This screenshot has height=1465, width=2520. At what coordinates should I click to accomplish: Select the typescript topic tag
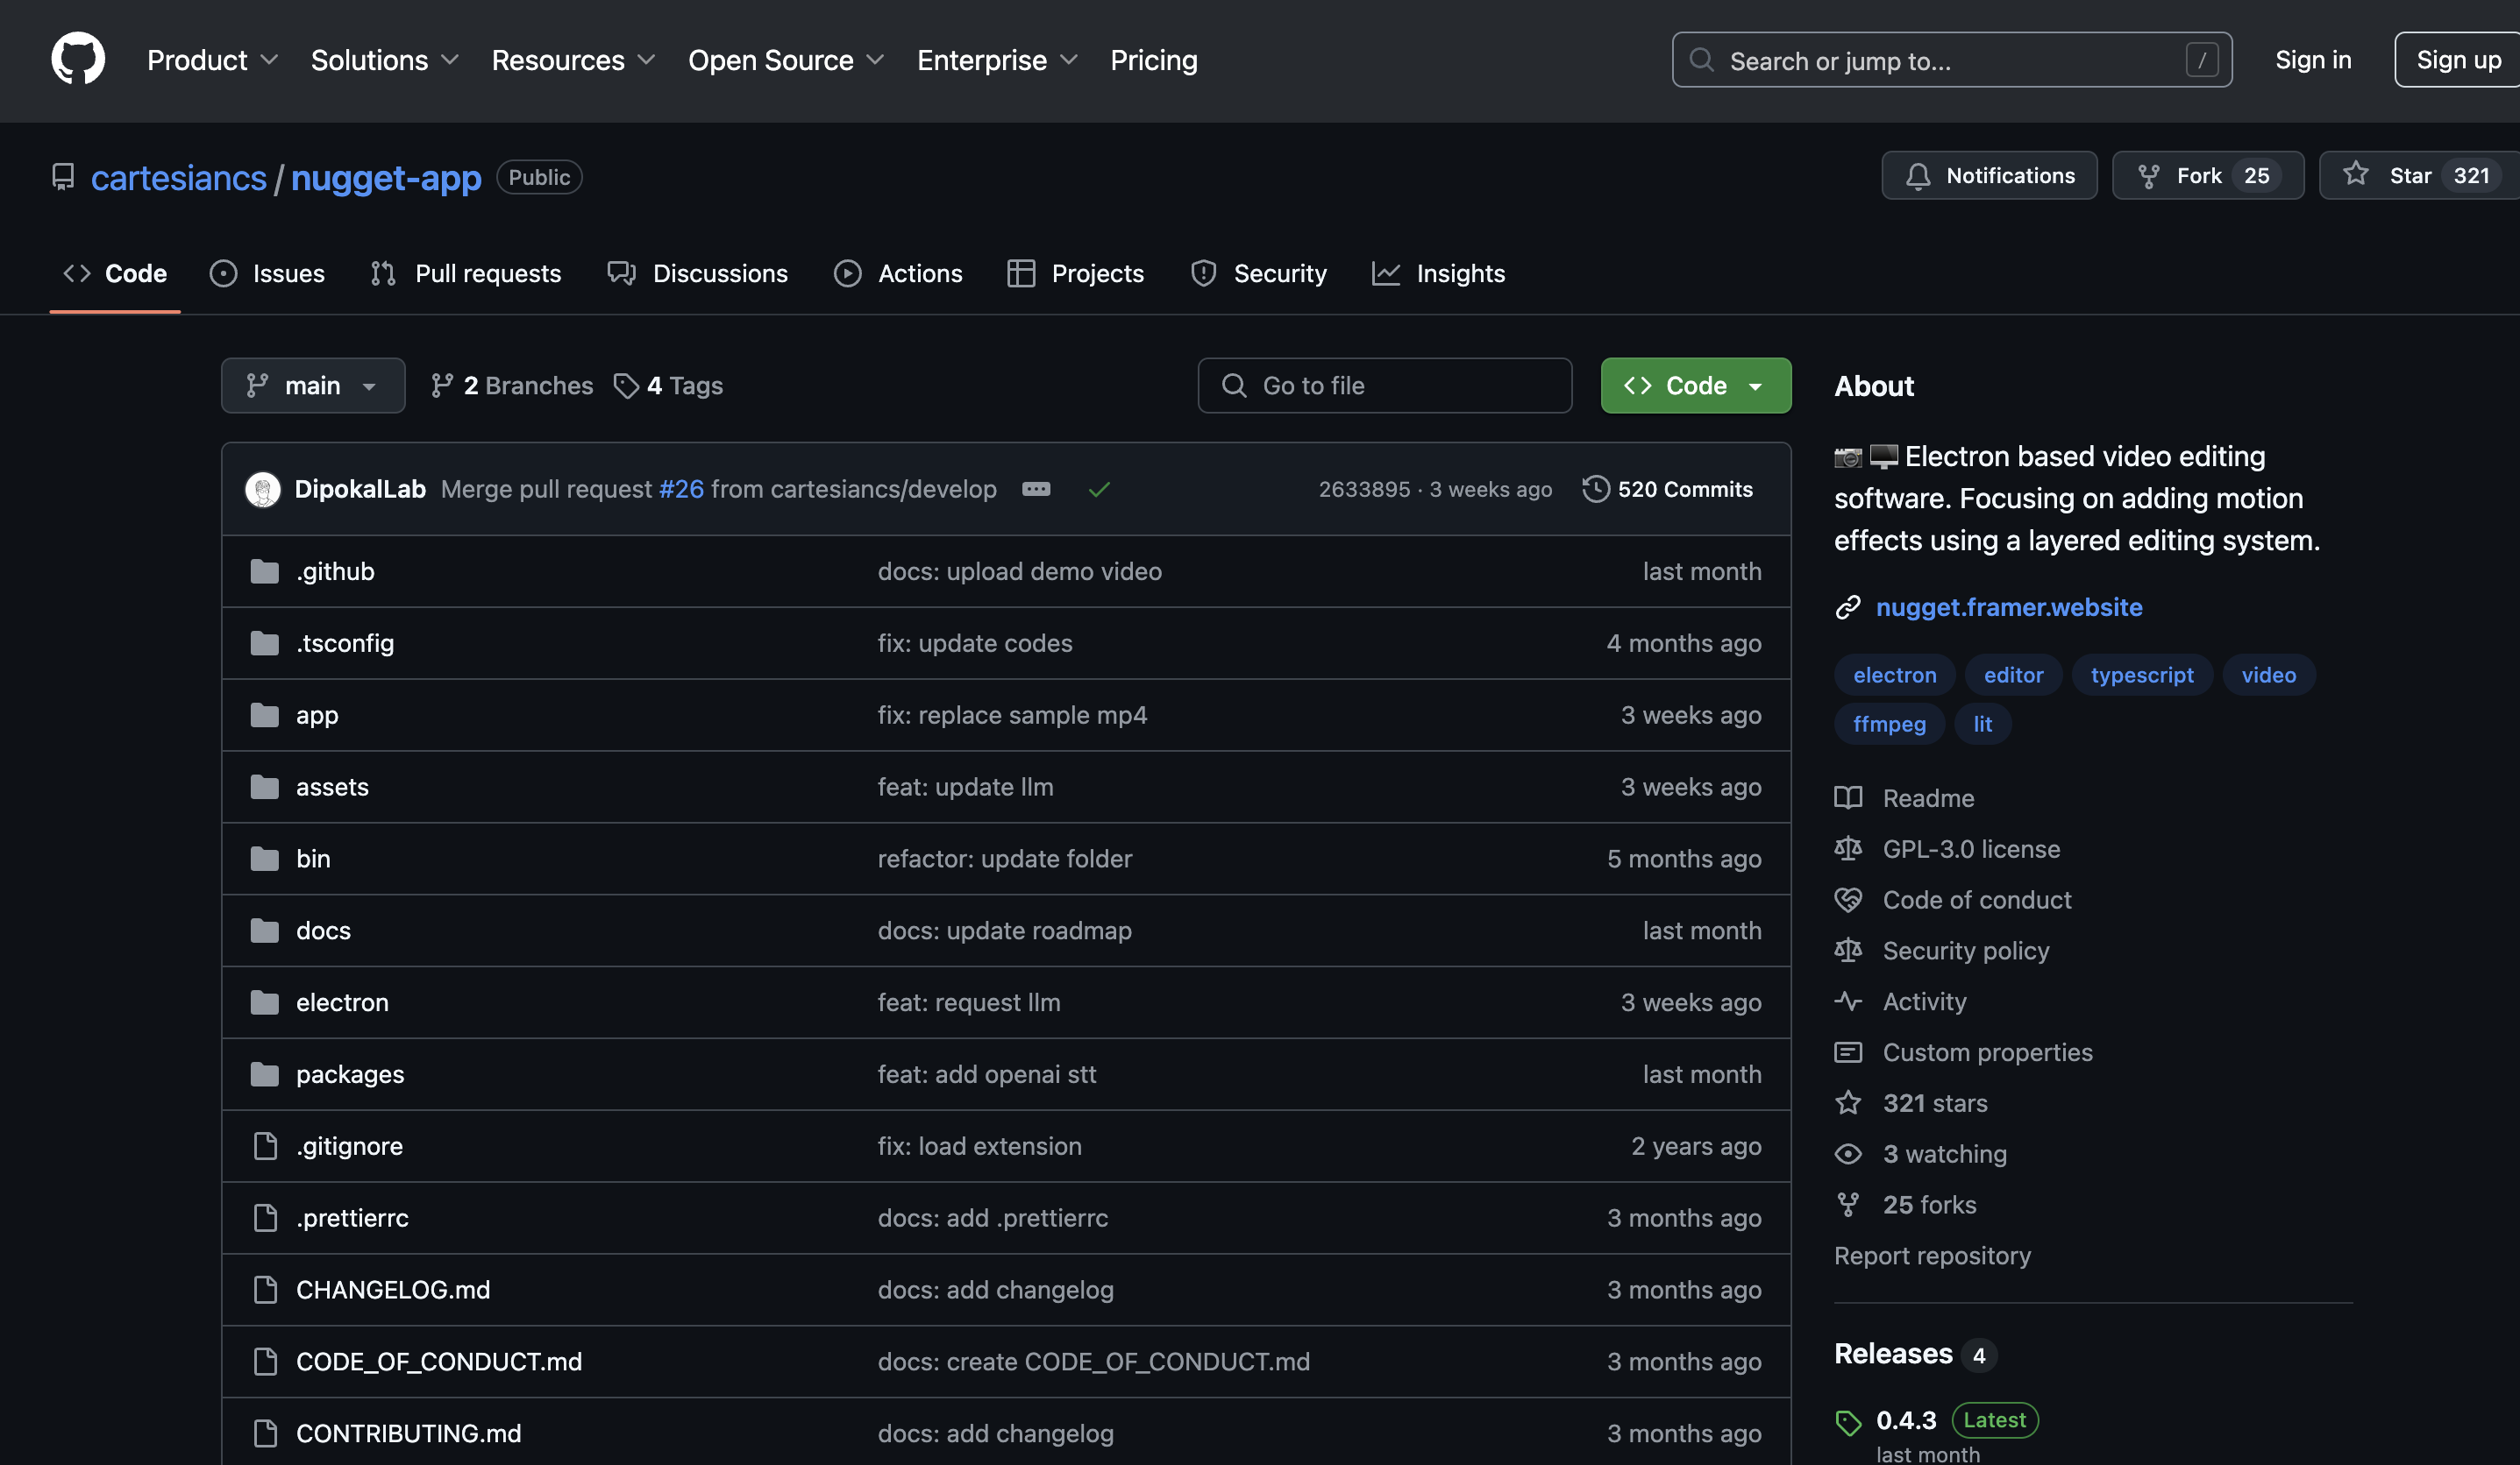coord(2141,676)
